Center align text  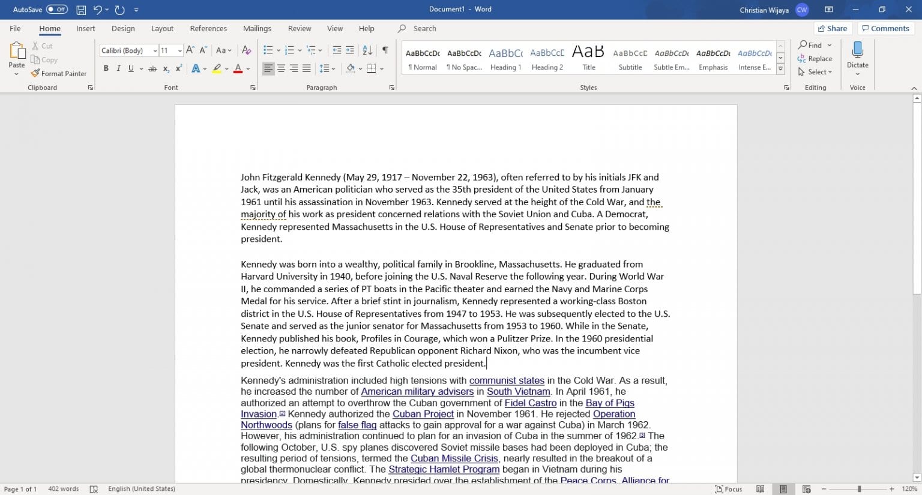(281, 69)
